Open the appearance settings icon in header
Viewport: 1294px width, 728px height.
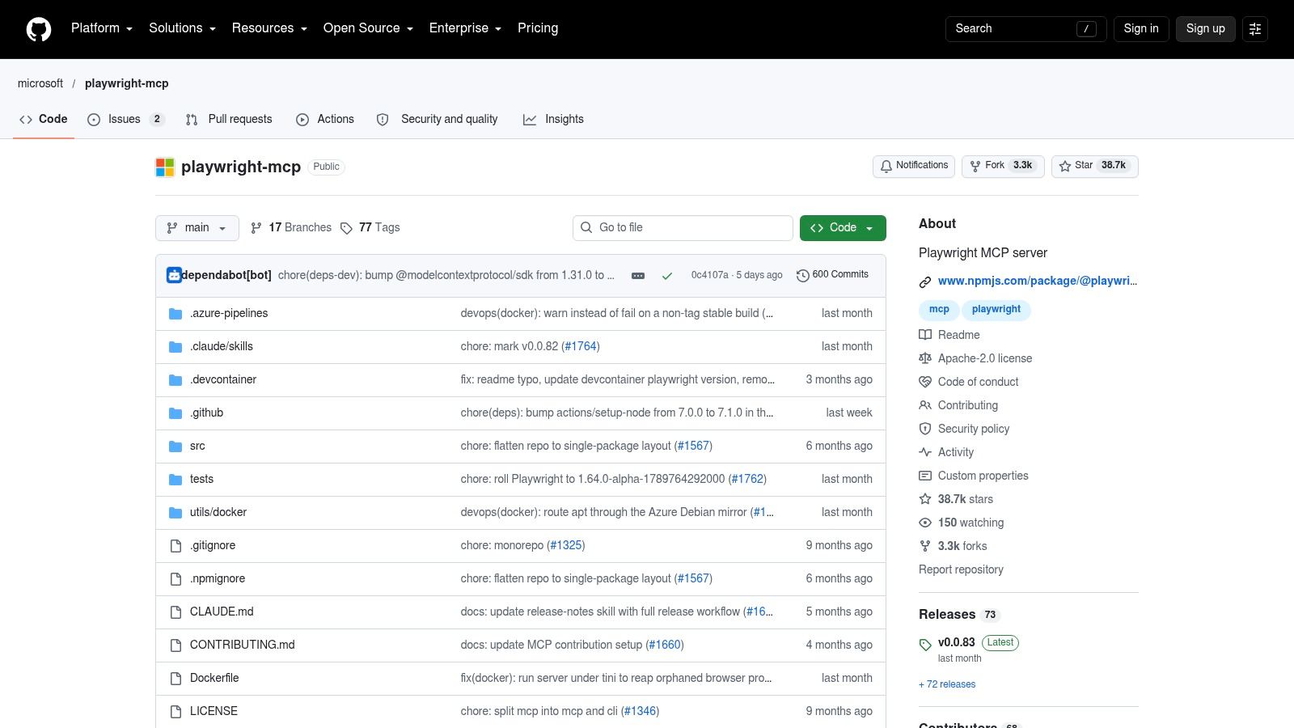point(1255,29)
